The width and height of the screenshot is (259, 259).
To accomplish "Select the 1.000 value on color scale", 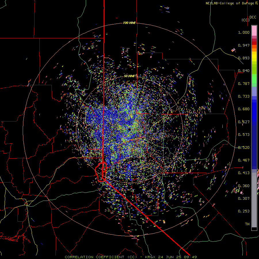I will click(244, 32).
